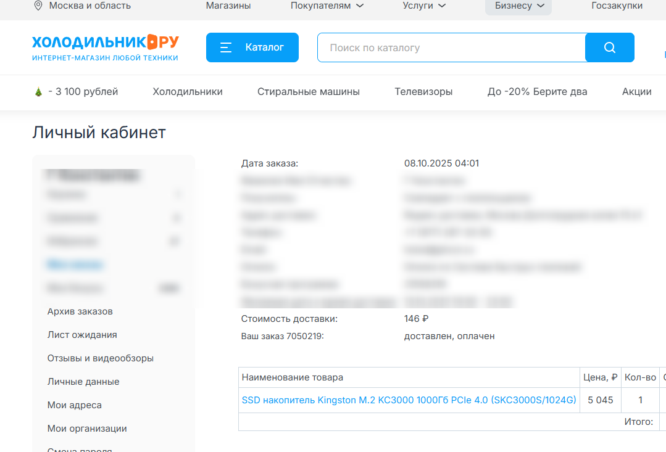The height and width of the screenshot is (452, 666).
Task: Open the Каталог hamburger menu button
Action: [x=252, y=47]
